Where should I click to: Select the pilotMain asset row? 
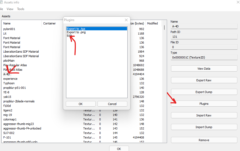click(x=9, y=61)
